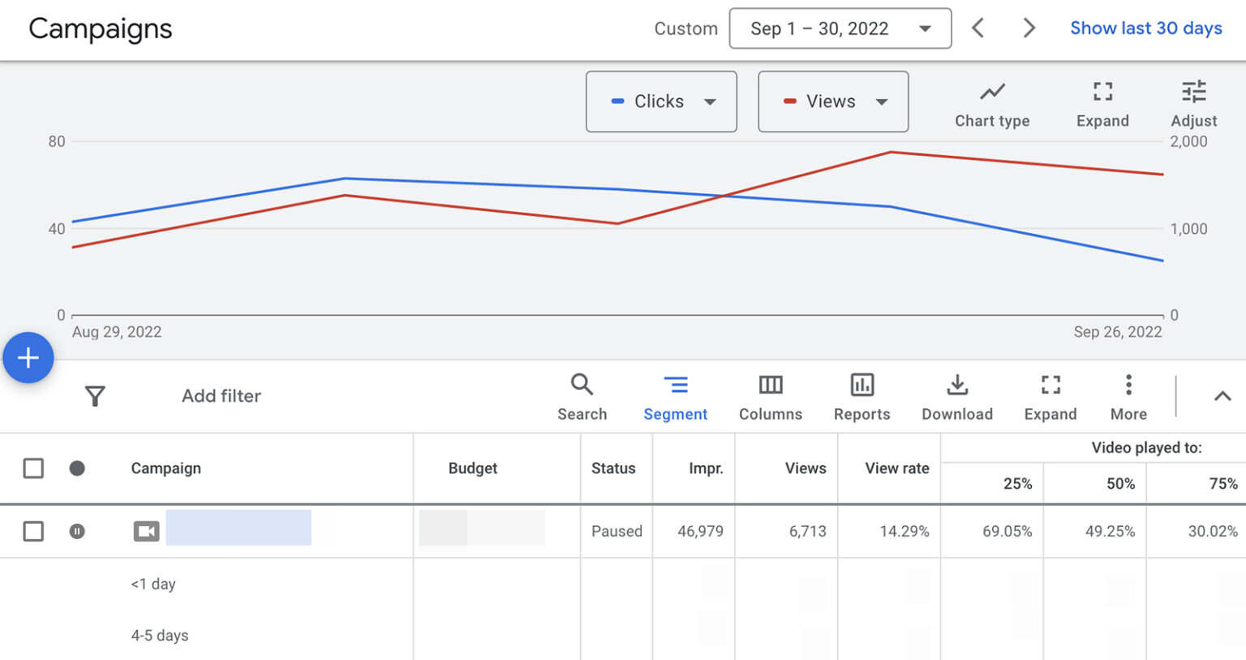This screenshot has height=660, width=1246.
Task: Click the Adjust chart settings icon
Action: coord(1193,102)
